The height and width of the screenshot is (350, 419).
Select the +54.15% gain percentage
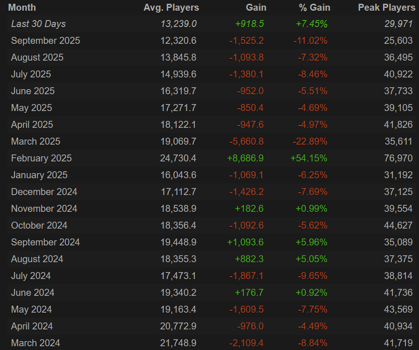click(x=309, y=158)
